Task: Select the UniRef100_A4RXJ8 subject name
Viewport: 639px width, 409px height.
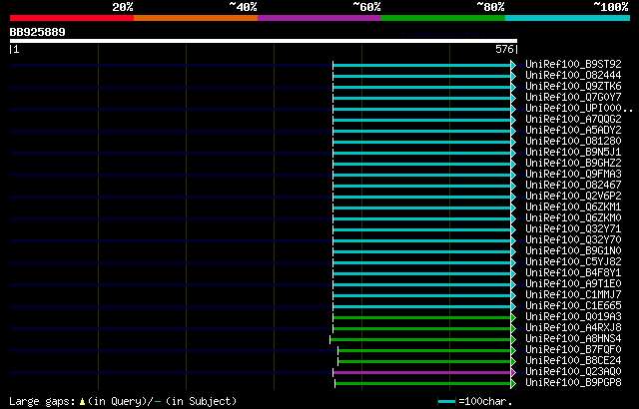Action: 573,328
